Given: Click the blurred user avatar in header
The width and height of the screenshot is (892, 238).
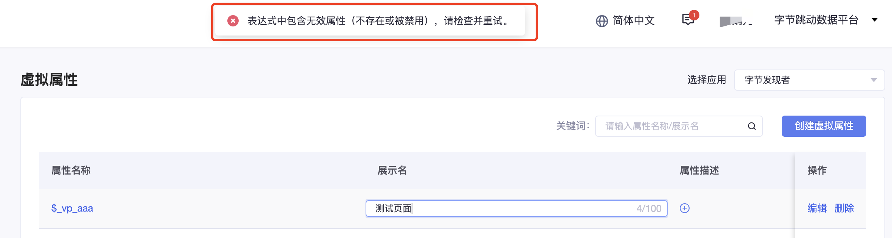Looking at the screenshot, I should pyautogui.click(x=736, y=22).
